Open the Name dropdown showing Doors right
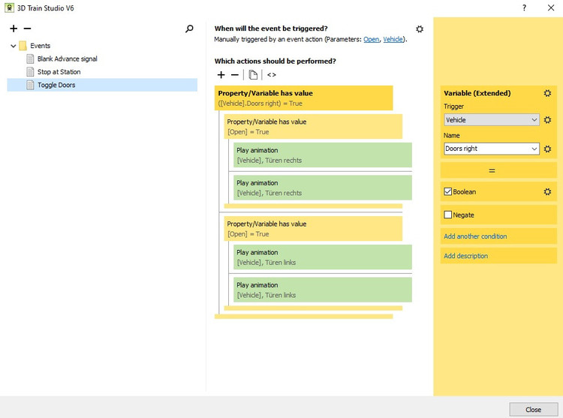 pyautogui.click(x=491, y=149)
